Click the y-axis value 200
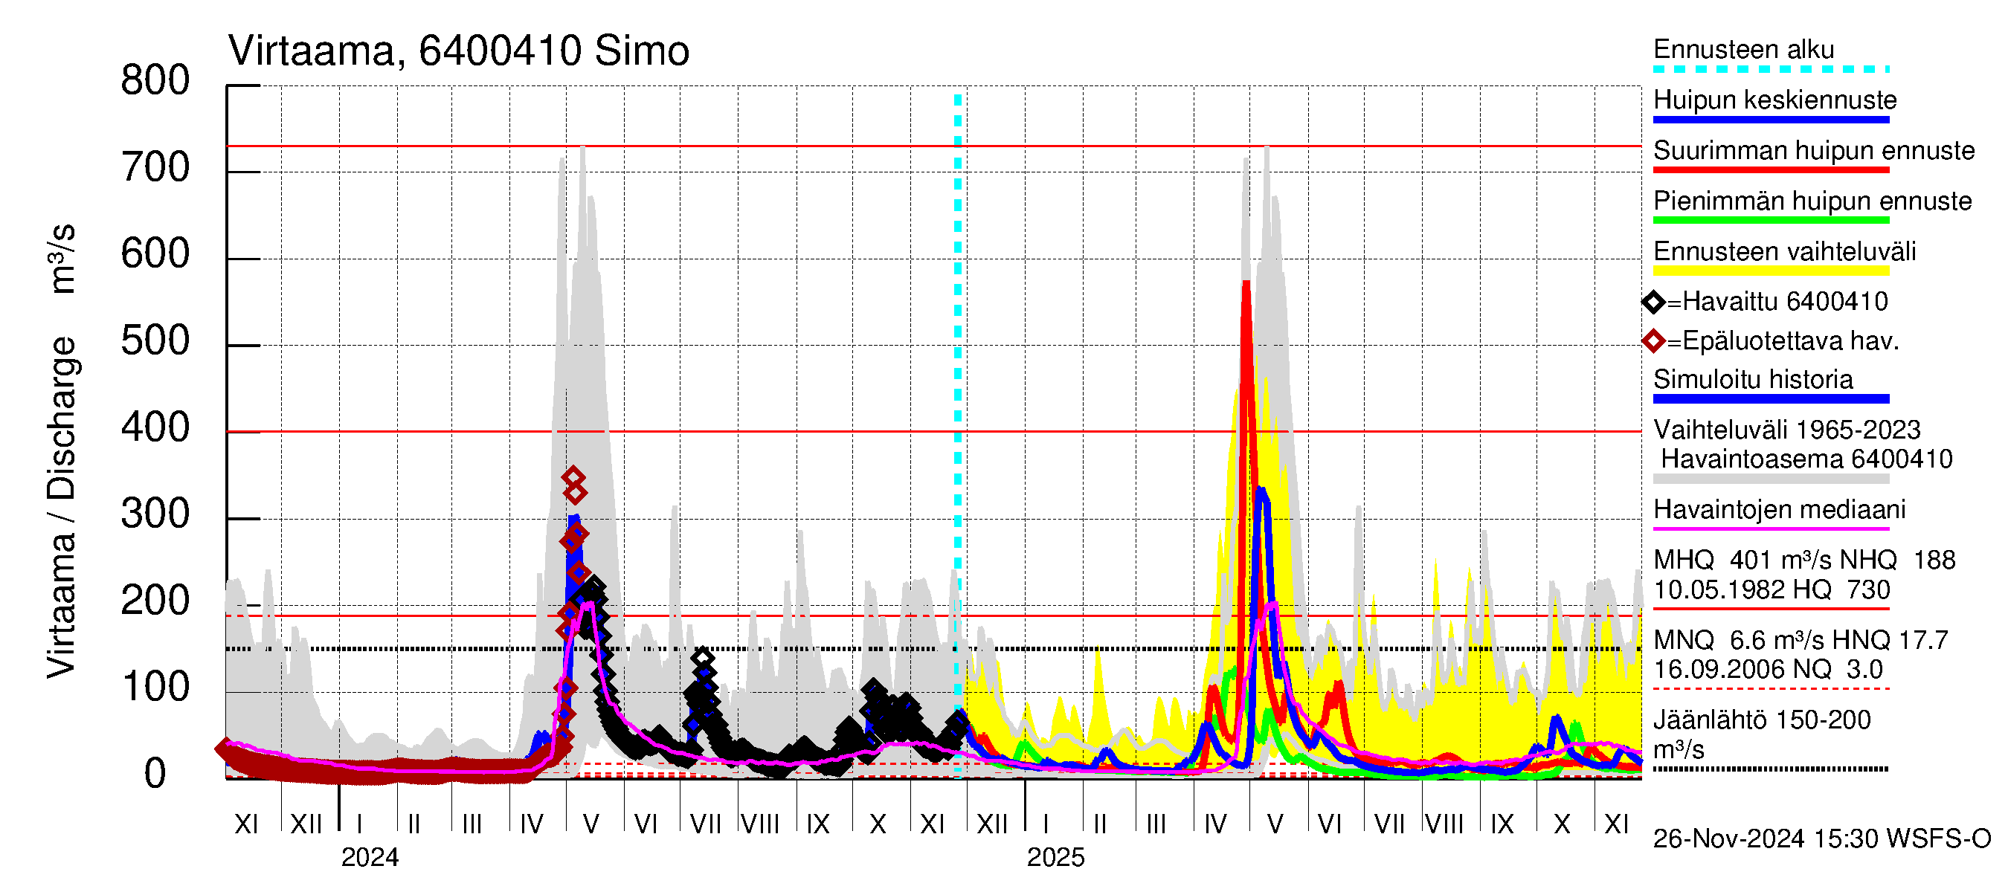 pyautogui.click(x=155, y=601)
